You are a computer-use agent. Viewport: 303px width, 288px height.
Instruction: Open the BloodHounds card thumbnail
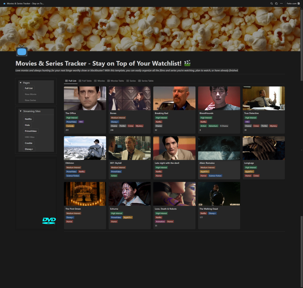(219, 98)
